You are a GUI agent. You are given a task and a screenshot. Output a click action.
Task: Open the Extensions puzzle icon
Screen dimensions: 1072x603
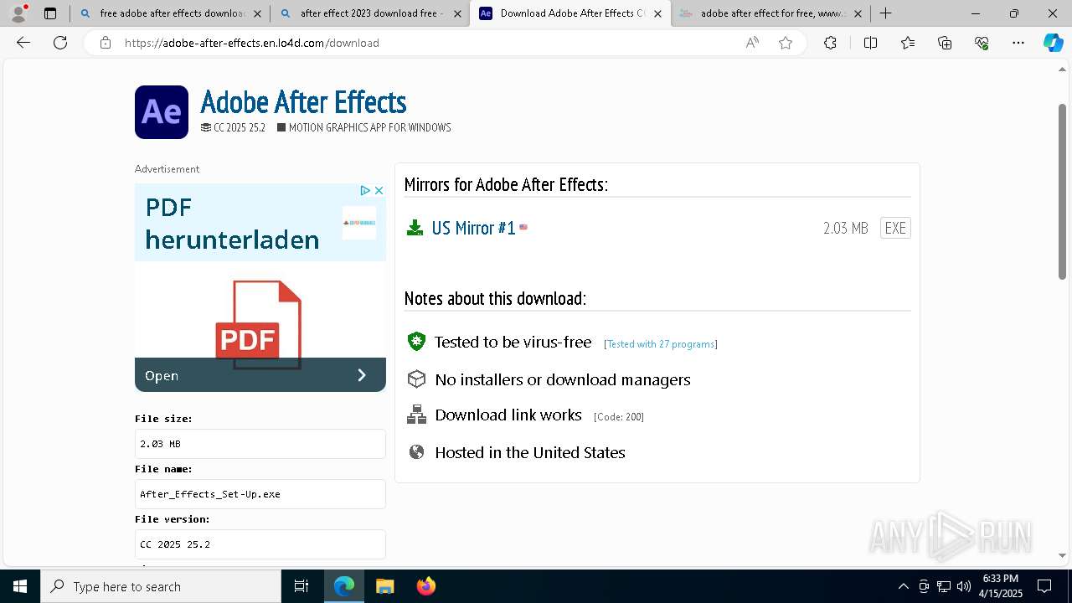click(830, 43)
